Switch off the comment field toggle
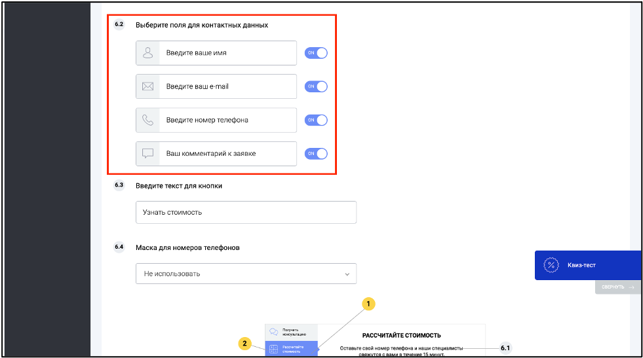Screen dimensions: 643x358 [316, 154]
